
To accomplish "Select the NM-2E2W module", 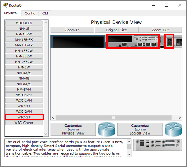I will click(x=24, y=56).
